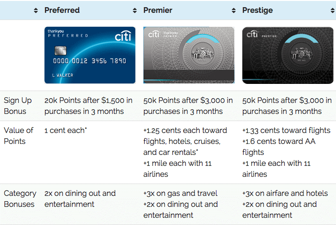Click the Premier column header
This screenshot has height=225, width=336.
(x=158, y=10)
